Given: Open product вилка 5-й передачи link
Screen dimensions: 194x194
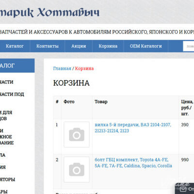Looking at the screenshot, I should click(133, 128).
